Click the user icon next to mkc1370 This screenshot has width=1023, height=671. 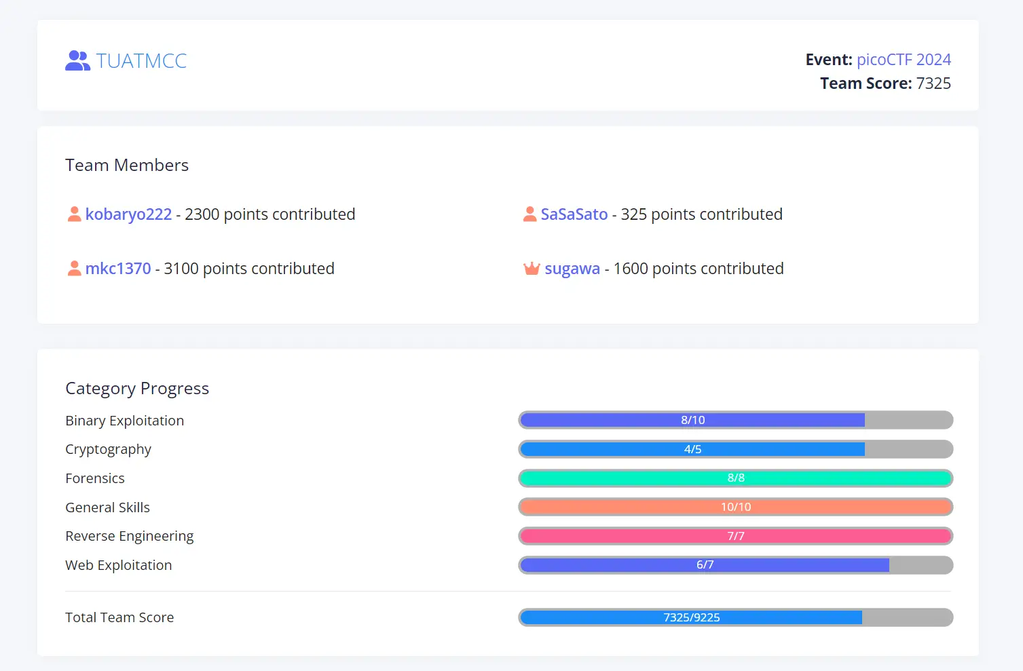click(75, 269)
